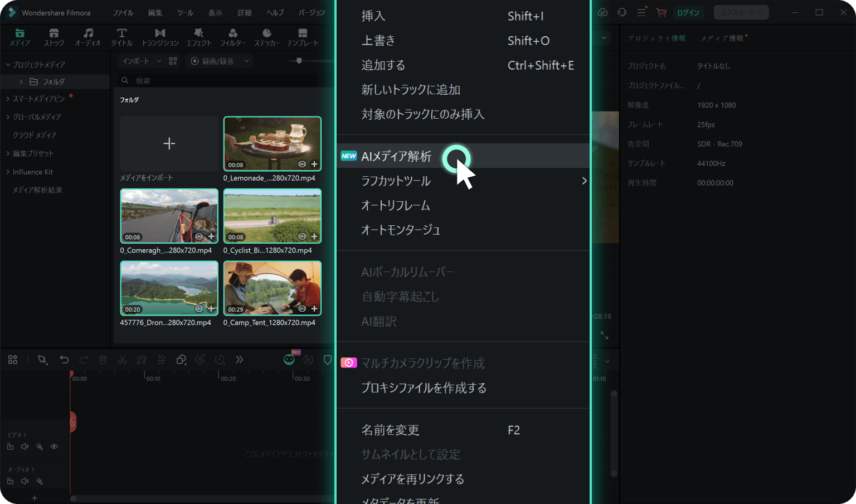Click the scissors split icon
This screenshot has width=856, height=504.
pyautogui.click(x=123, y=360)
